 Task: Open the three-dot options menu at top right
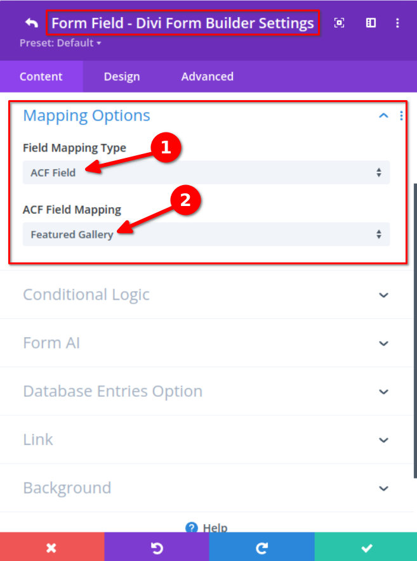(x=397, y=22)
